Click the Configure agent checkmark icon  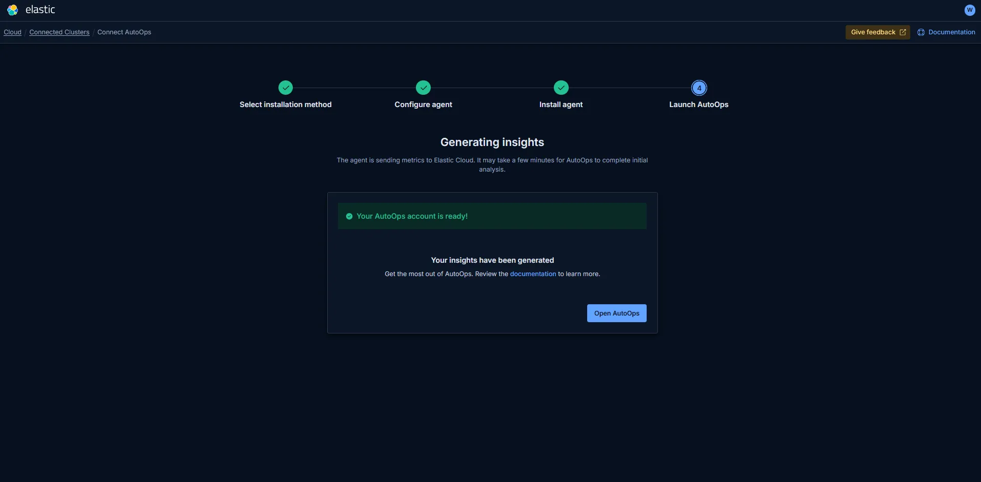[423, 88]
